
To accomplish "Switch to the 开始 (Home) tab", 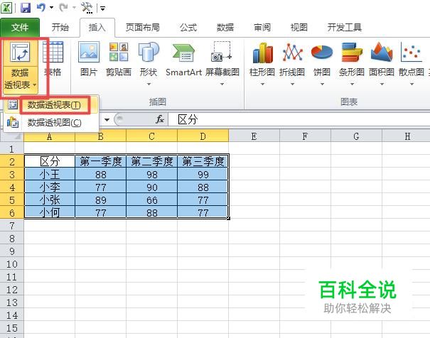I will pos(60,28).
